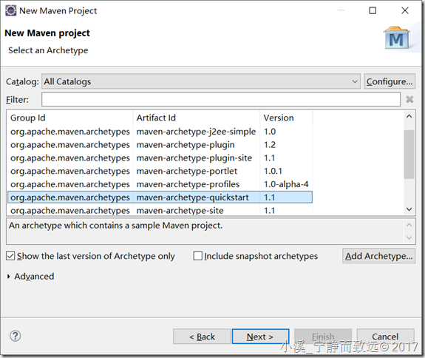Screen dimensions: 425x358
Task: Close the New Maven Project dialog
Action: (x=404, y=10)
